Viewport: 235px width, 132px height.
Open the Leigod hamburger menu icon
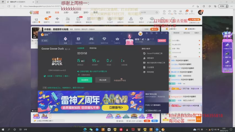[x=157, y=33]
